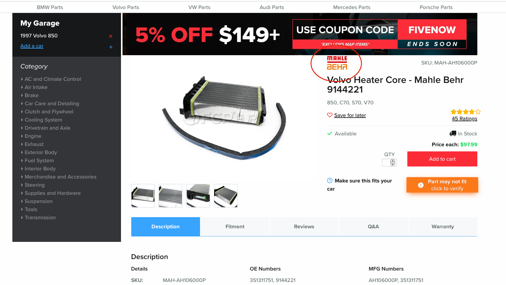Screen dimensions: 506x285
Task: Click the star rating icons
Action: click(x=466, y=112)
